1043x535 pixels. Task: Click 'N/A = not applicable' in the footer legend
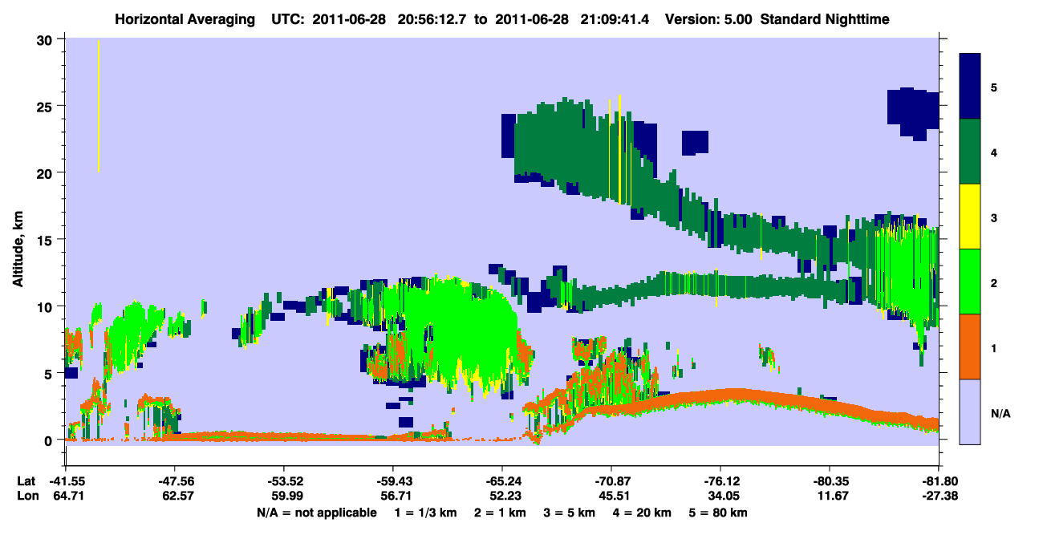click(316, 513)
